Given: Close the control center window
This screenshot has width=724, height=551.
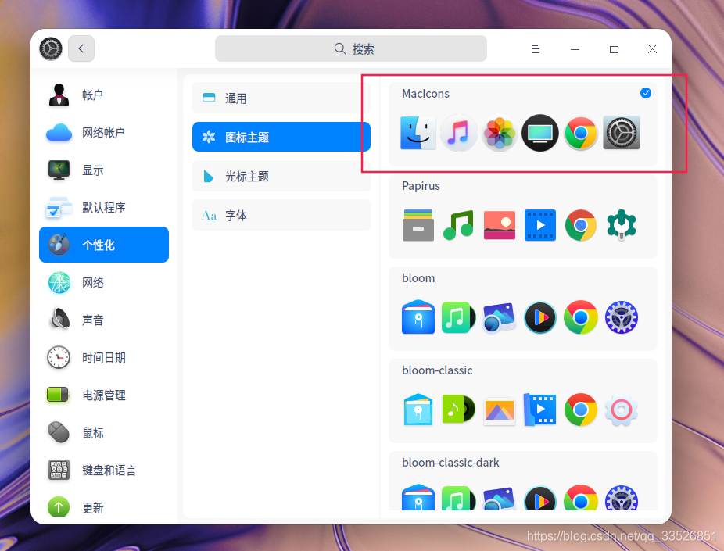Looking at the screenshot, I should (652, 49).
